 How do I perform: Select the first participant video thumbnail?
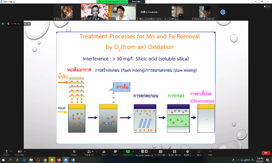(x=67, y=12)
